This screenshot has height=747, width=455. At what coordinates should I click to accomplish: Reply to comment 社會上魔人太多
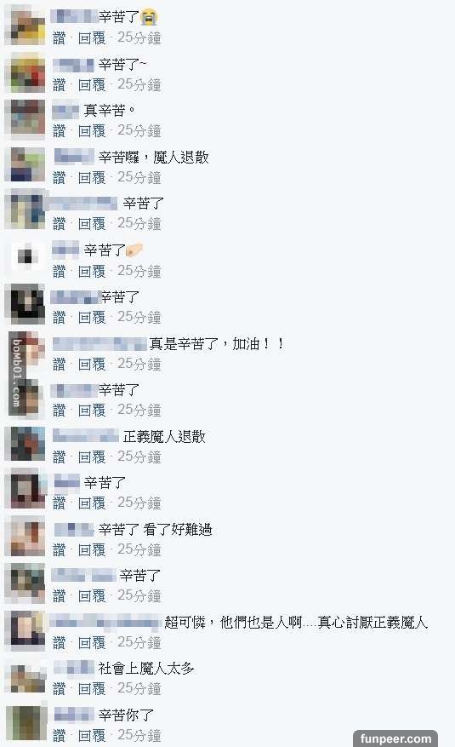click(92, 688)
